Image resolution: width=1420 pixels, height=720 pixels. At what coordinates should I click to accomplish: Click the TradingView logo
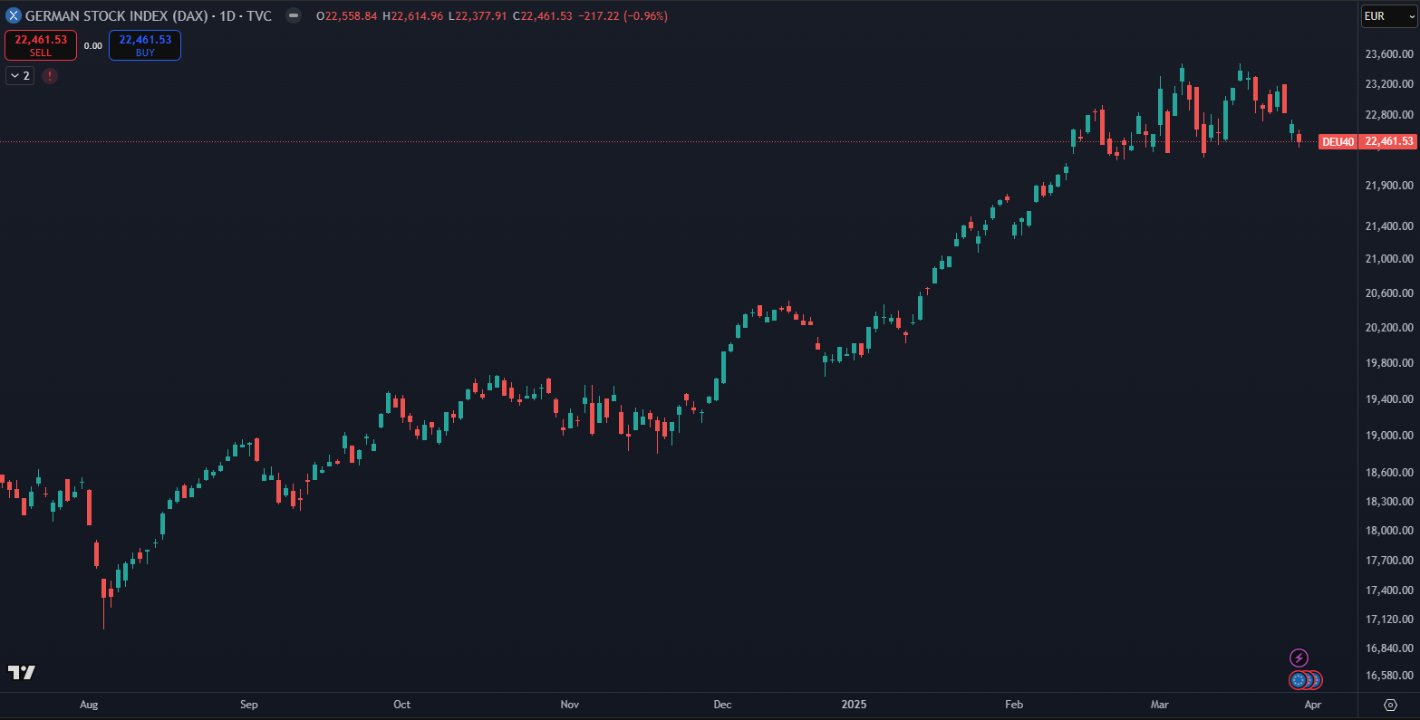tap(22, 672)
